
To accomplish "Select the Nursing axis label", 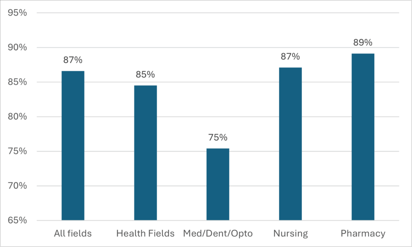I will 290,233.
